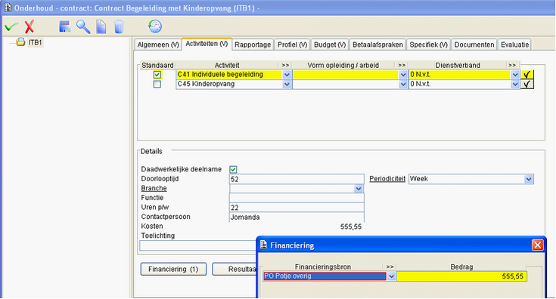This screenshot has height=299, width=556.
Task: Click checkmark icon on C45 row
Action: pos(527,85)
